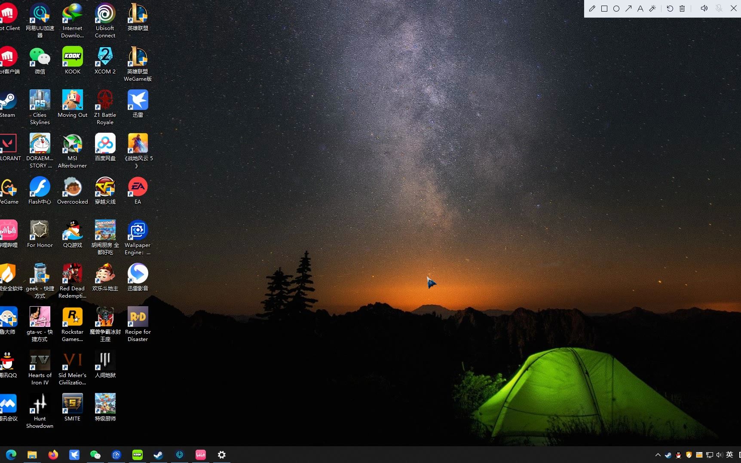Launch Firefox from the taskbar
Screen dimensions: 741x463
point(53,454)
